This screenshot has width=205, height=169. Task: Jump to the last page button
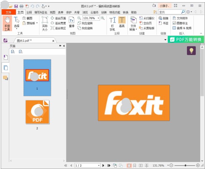[x=109, y=166]
